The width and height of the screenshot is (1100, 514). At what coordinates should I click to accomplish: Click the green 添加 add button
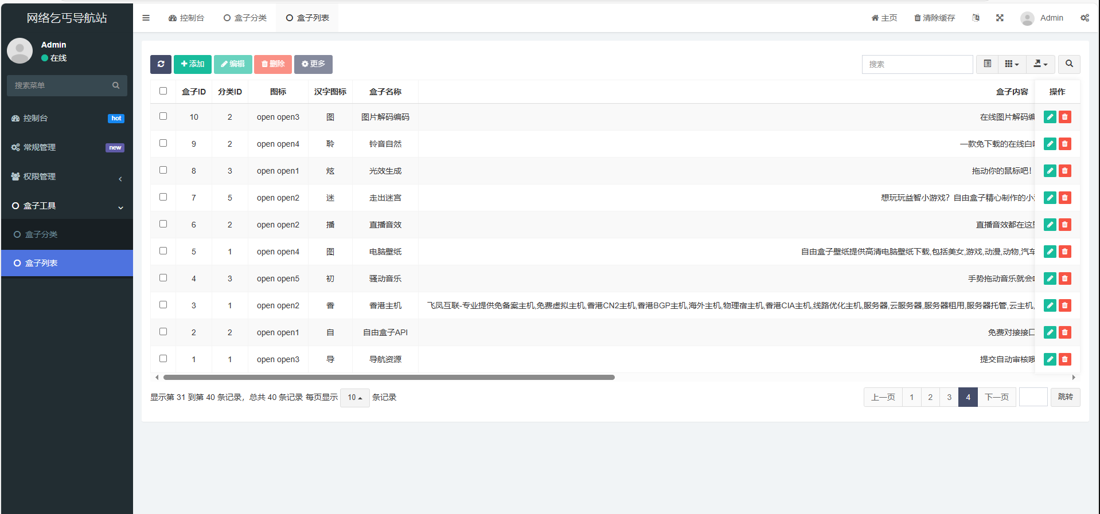click(193, 64)
